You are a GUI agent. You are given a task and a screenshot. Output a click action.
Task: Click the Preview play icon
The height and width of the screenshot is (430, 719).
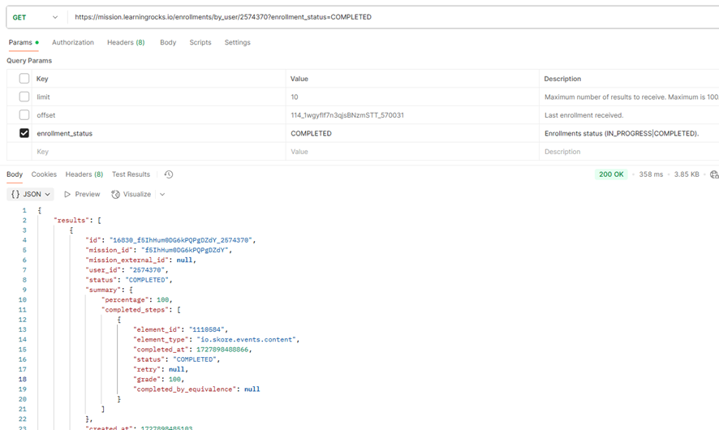[x=68, y=195]
